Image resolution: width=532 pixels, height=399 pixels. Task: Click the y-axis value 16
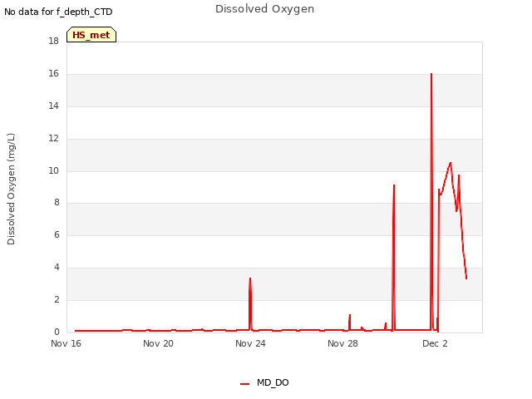click(53, 74)
